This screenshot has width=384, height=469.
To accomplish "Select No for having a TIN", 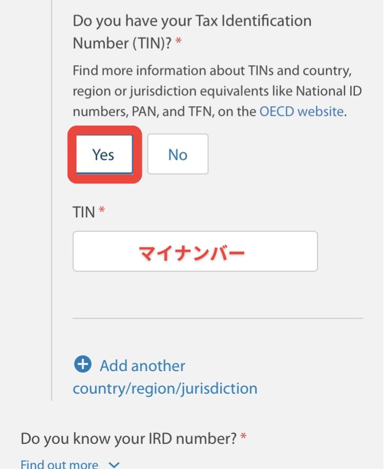I will [x=178, y=154].
